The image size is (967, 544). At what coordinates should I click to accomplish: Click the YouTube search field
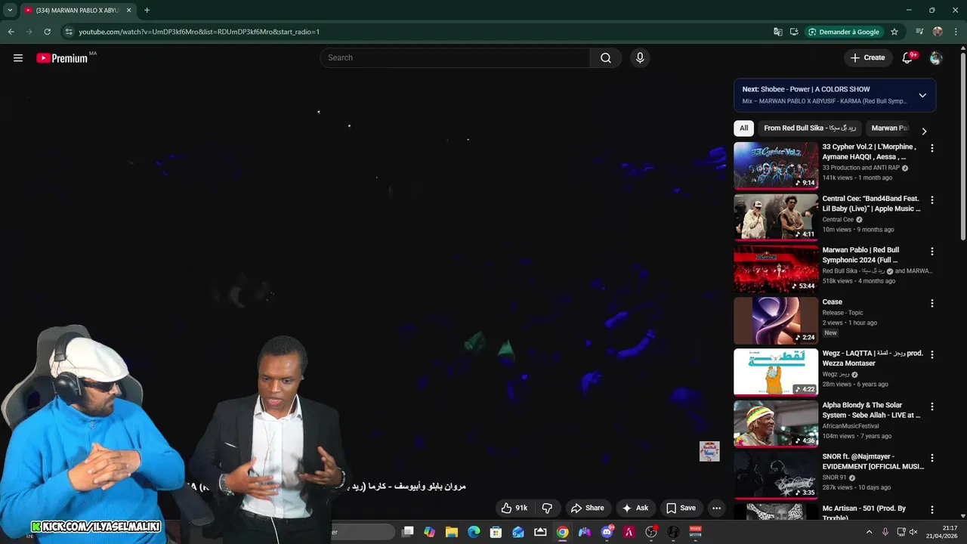pyautogui.click(x=455, y=58)
